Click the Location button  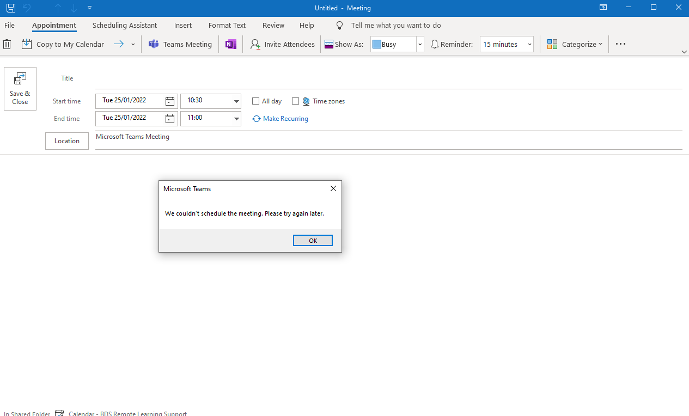(67, 141)
